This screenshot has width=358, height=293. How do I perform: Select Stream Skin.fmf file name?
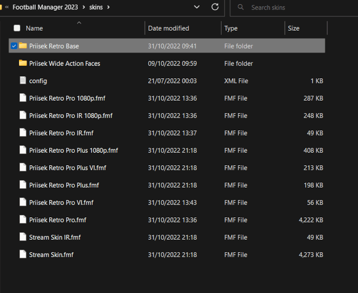(x=51, y=255)
